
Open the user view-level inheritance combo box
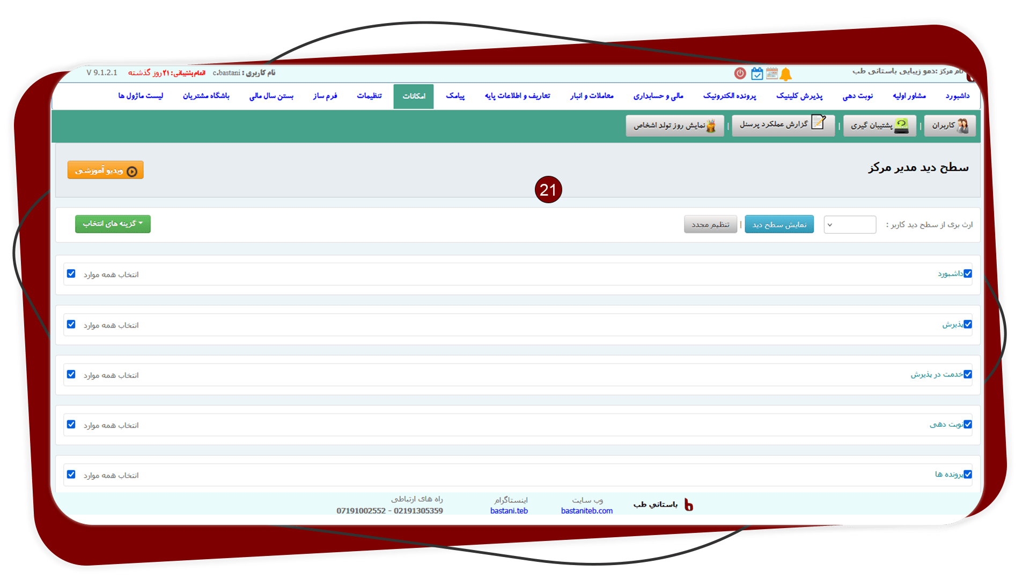tap(850, 225)
